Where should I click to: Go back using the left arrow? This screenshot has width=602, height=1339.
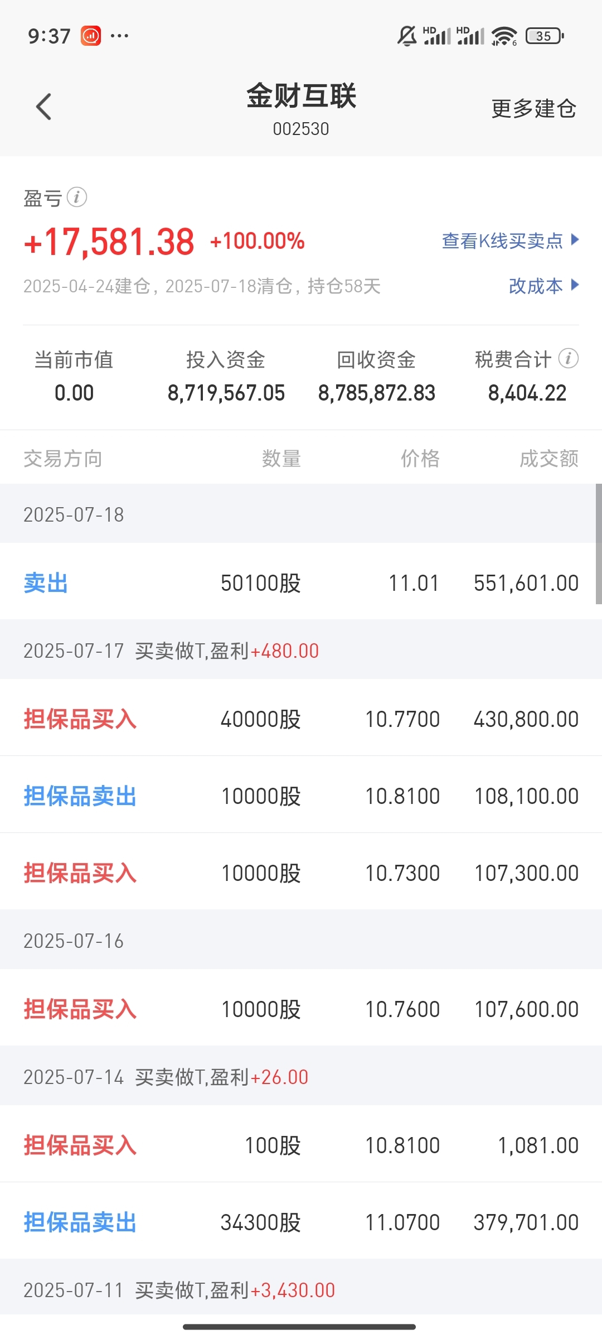[x=43, y=107]
